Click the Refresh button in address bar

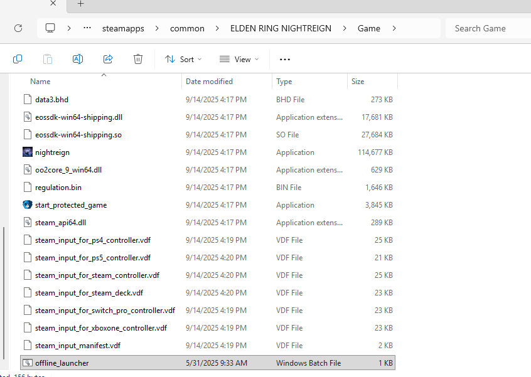(x=18, y=28)
